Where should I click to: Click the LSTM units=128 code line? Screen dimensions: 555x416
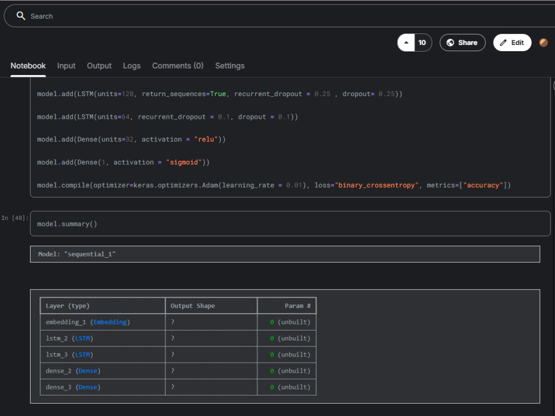coord(219,94)
